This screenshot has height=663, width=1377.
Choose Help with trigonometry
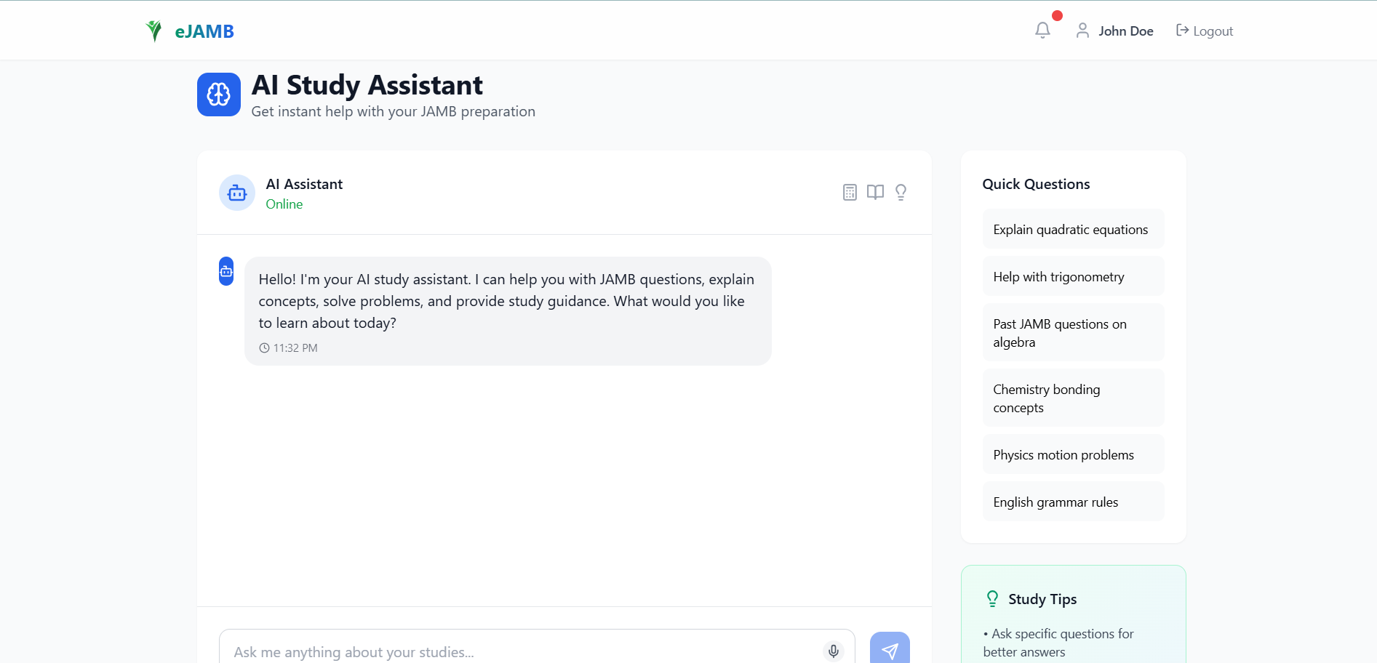[x=1073, y=276]
